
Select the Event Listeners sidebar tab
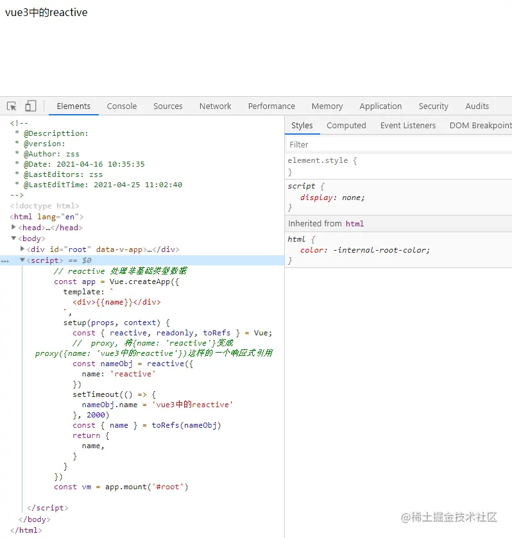click(408, 126)
